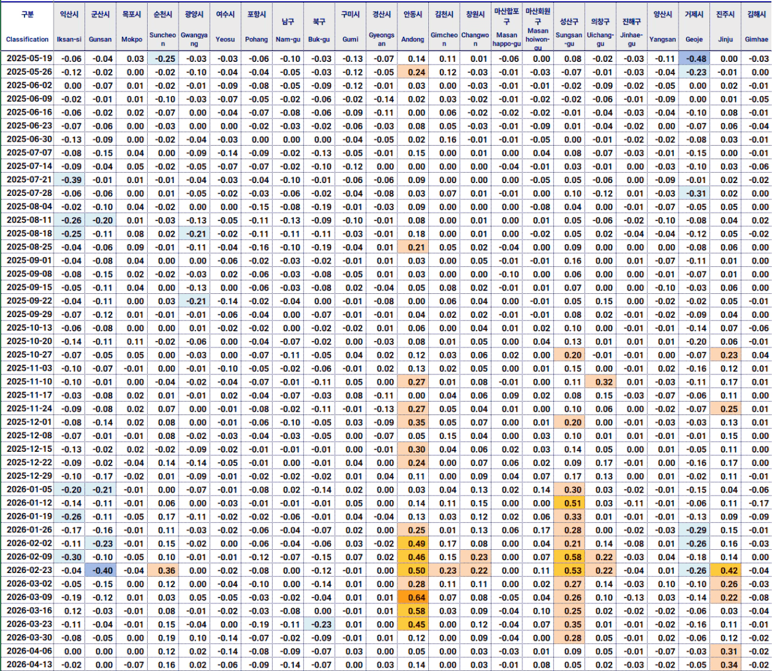Select the 2025-10-27 date row label
The height and width of the screenshot is (671, 772).
pos(29,355)
